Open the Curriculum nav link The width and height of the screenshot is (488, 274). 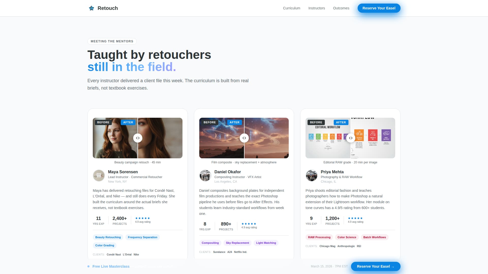point(292,8)
